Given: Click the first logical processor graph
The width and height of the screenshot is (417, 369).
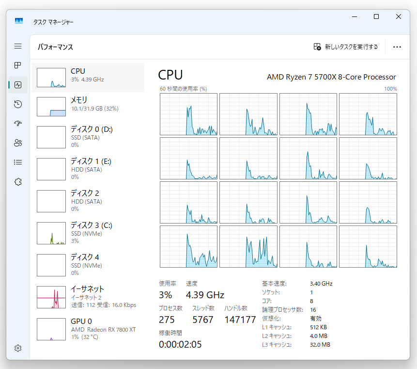Looking at the screenshot, I should tap(188, 114).
